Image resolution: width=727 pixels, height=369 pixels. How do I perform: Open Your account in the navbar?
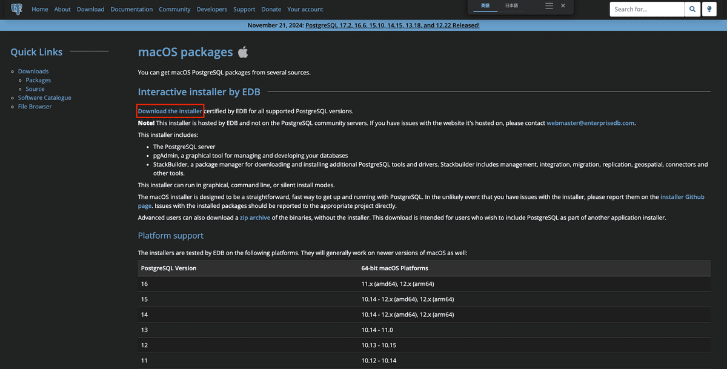pyautogui.click(x=305, y=9)
